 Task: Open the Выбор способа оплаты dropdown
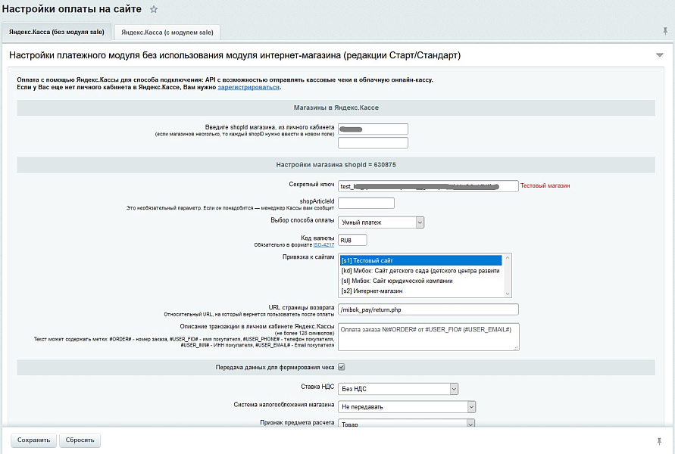coord(381,222)
